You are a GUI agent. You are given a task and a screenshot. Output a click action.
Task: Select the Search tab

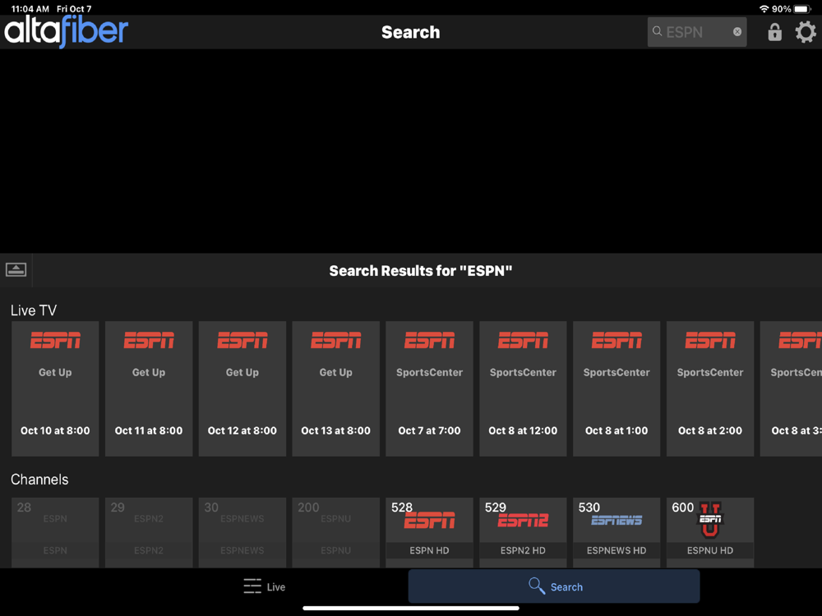554,586
